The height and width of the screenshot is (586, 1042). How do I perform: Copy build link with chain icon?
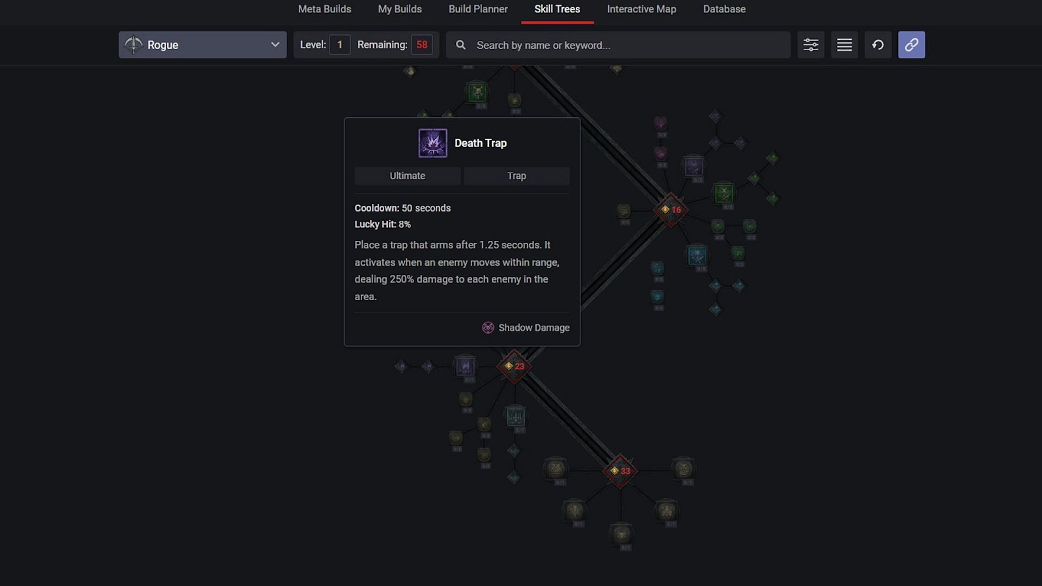click(x=912, y=45)
